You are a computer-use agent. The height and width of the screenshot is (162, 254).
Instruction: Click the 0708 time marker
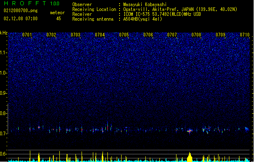(x=196, y=34)
